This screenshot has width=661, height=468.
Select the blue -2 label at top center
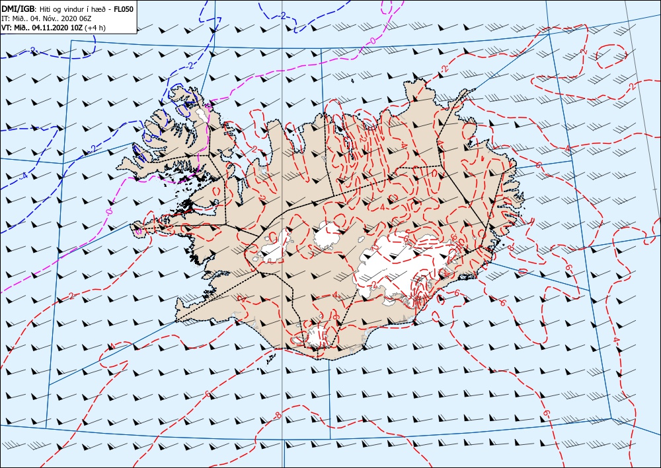[x=282, y=16]
